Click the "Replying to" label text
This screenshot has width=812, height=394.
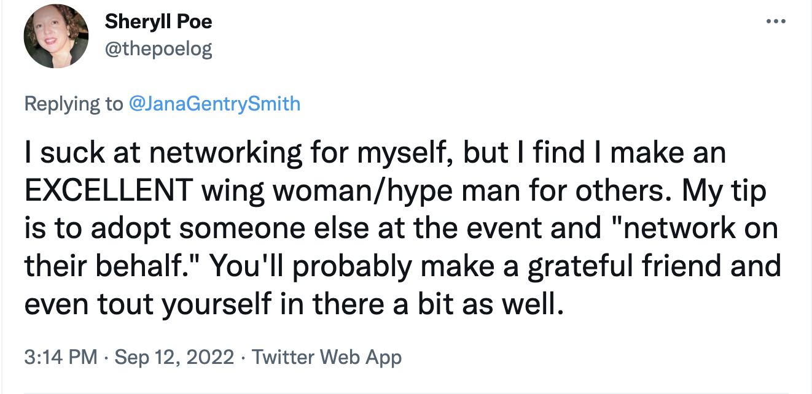point(73,103)
